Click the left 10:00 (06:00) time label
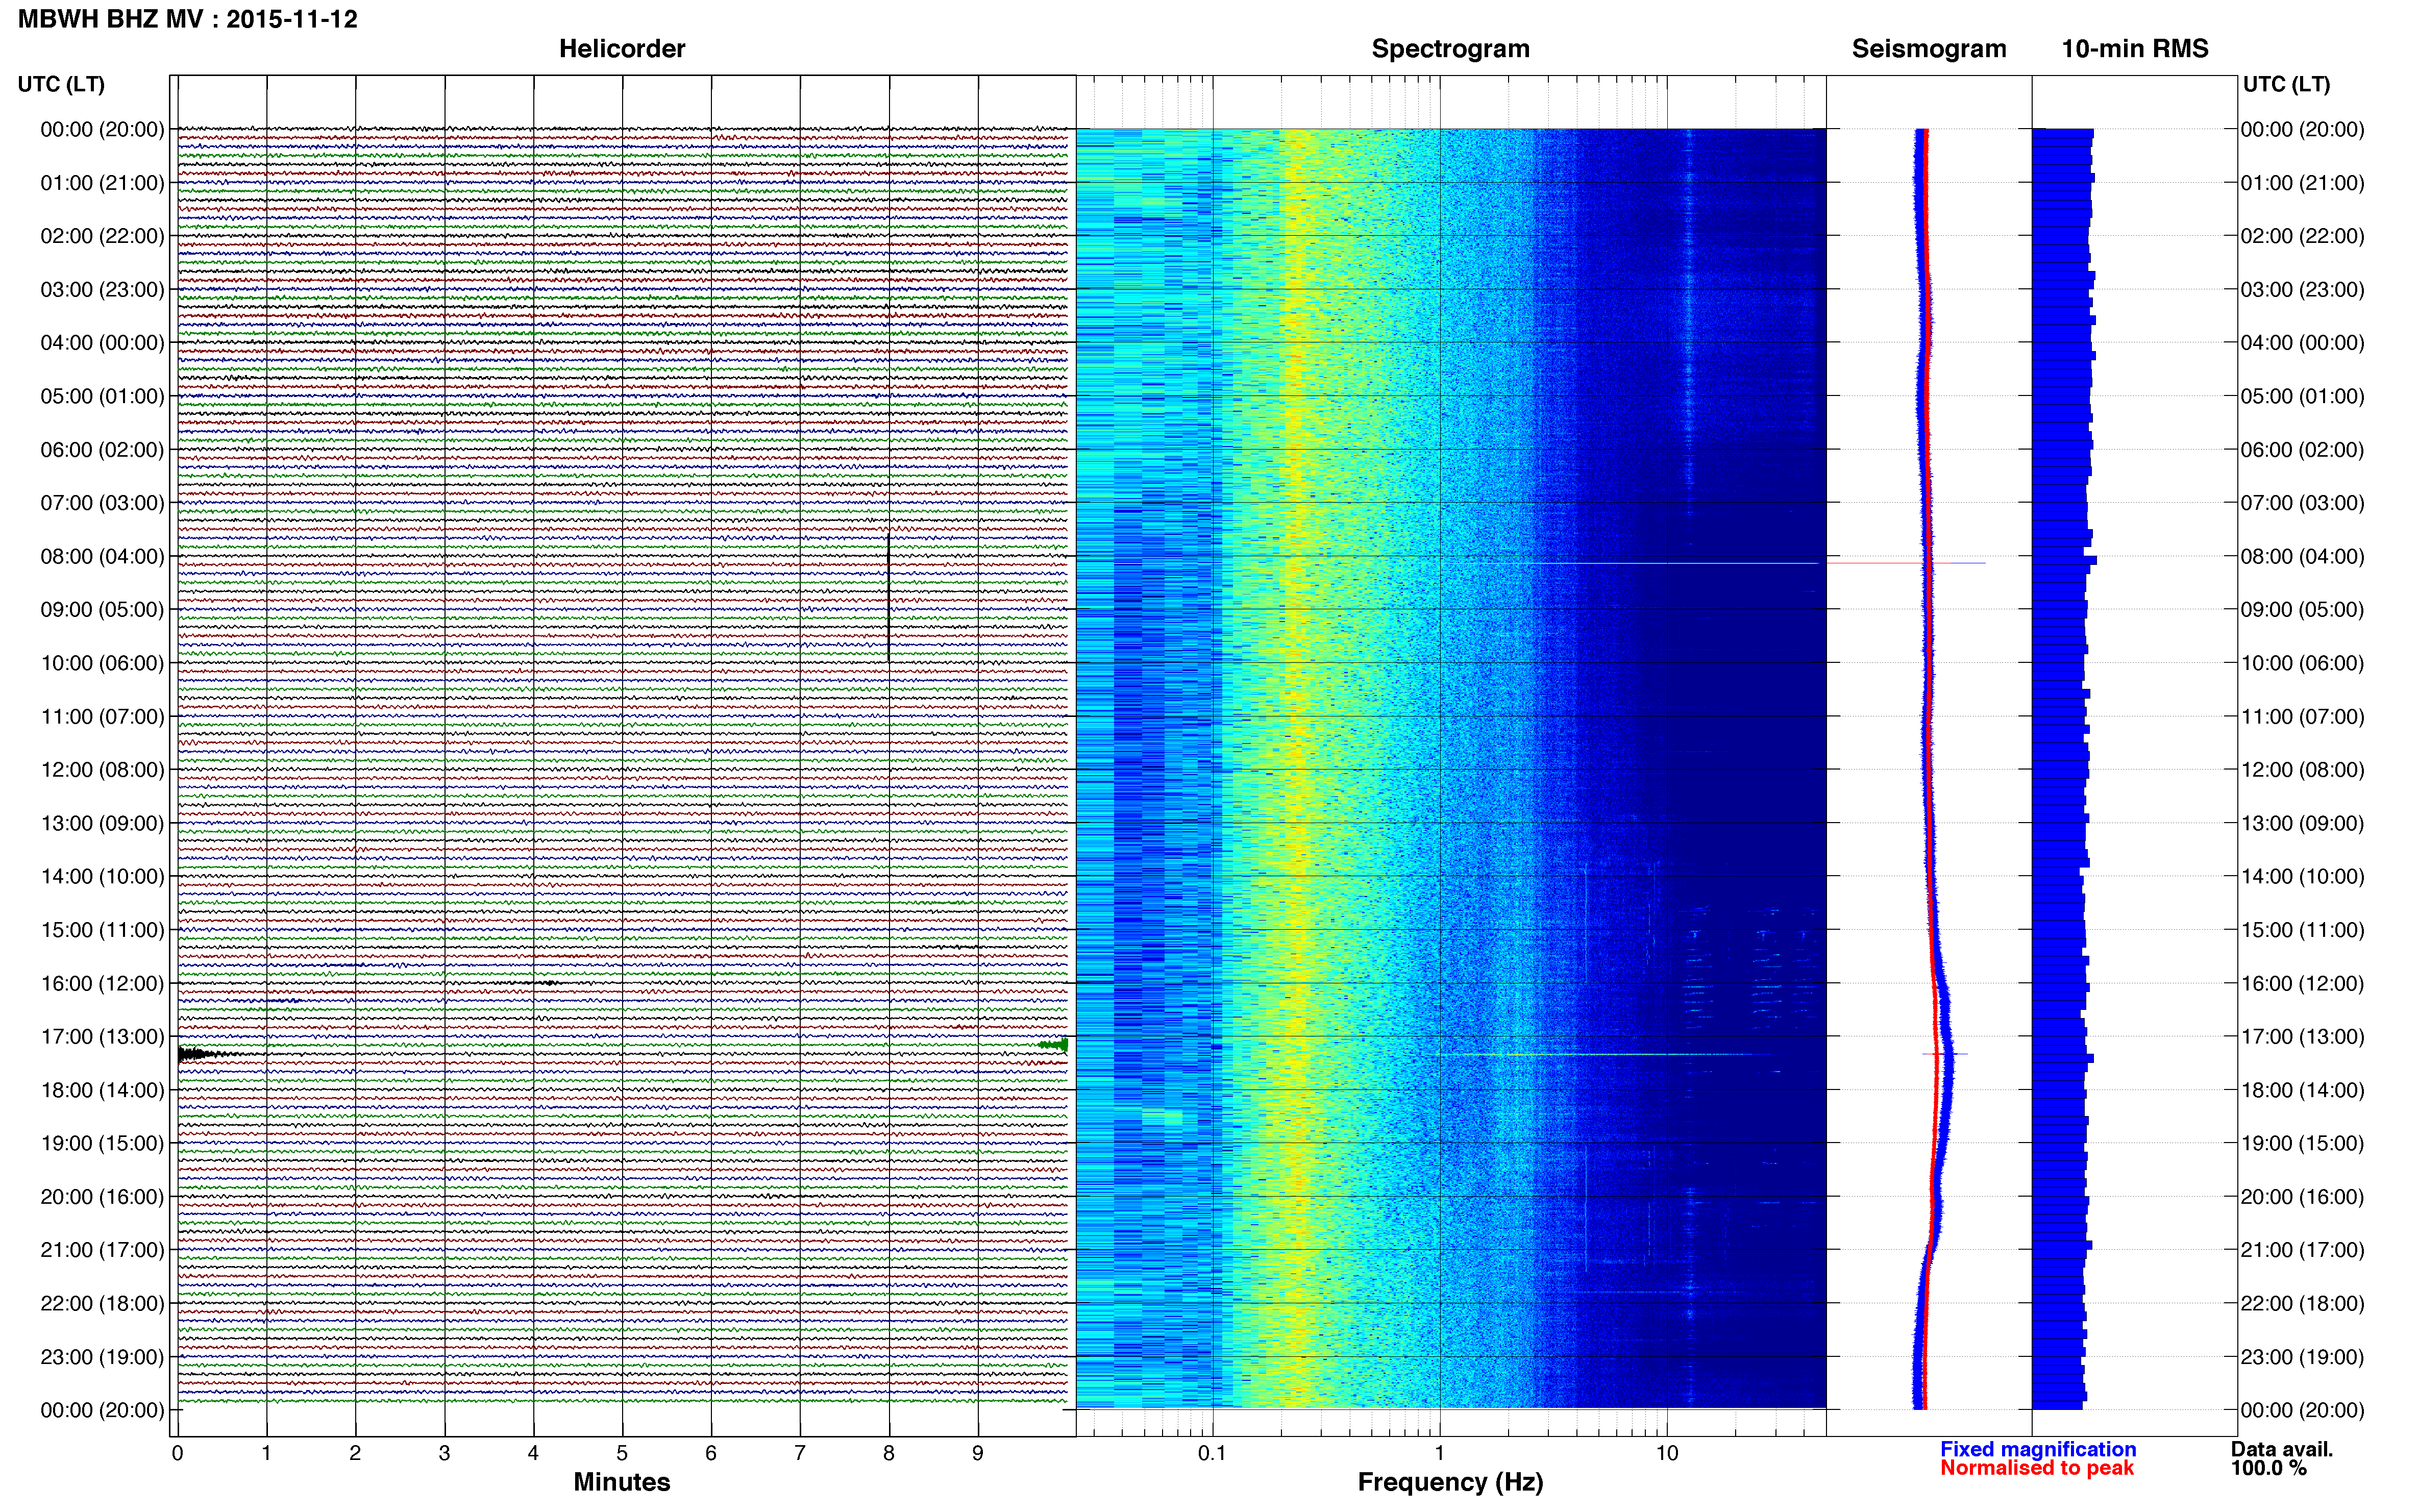This screenshot has width=2419, height=1512. [102, 663]
